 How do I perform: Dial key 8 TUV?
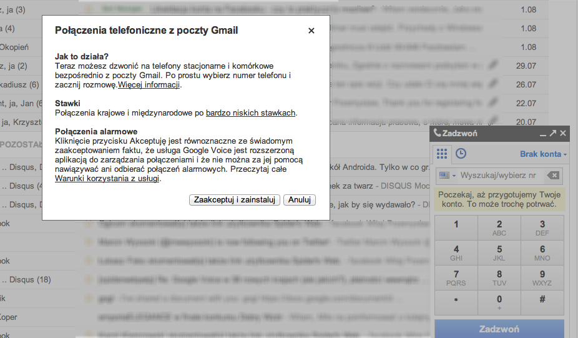(499, 278)
